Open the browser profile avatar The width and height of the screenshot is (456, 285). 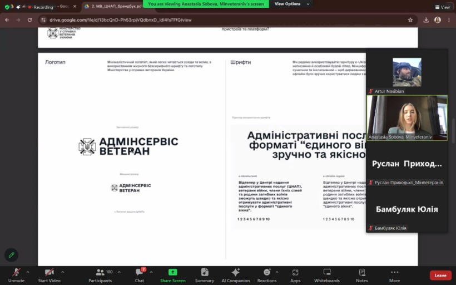pyautogui.click(x=438, y=20)
